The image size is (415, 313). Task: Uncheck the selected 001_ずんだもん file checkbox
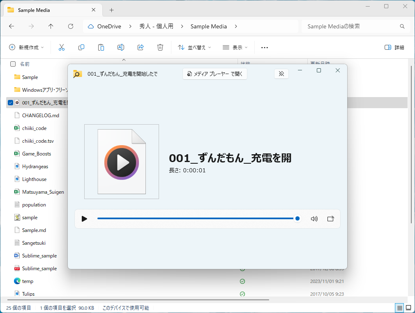point(10,102)
